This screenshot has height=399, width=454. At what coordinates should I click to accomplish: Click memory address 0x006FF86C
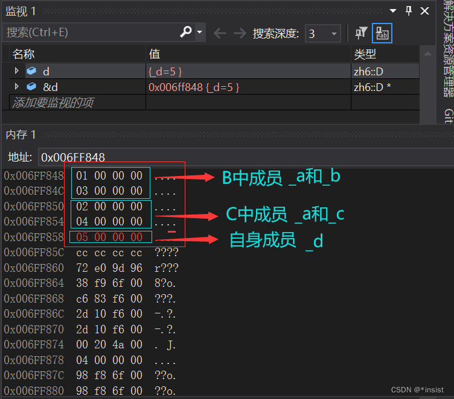click(x=34, y=313)
